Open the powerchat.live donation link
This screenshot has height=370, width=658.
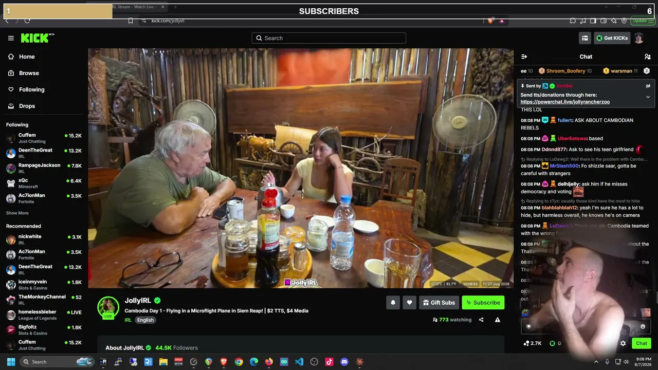click(565, 102)
